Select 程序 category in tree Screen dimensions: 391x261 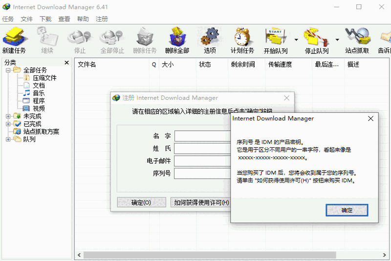[39, 101]
